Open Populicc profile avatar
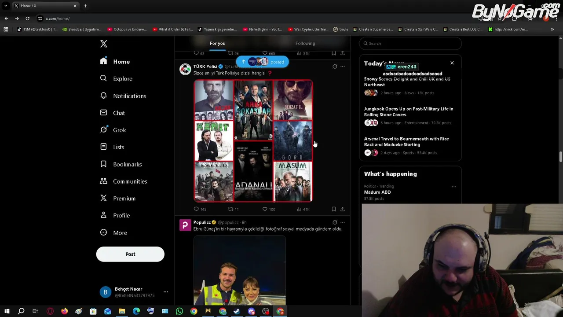 click(185, 225)
